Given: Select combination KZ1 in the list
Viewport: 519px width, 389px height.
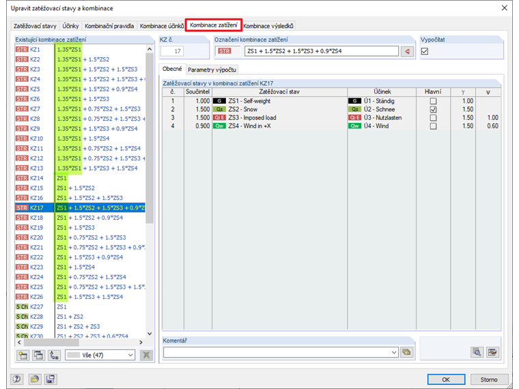Looking at the screenshot, I should click(x=80, y=50).
